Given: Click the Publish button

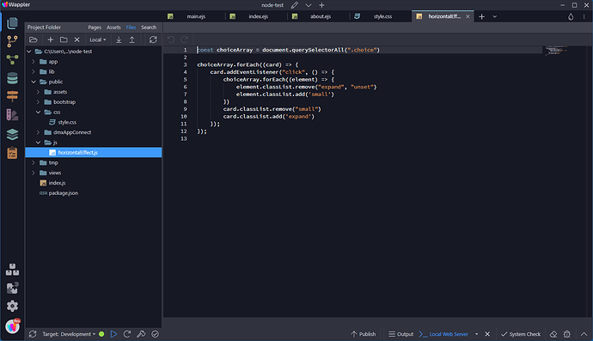Looking at the screenshot, I should (364, 334).
